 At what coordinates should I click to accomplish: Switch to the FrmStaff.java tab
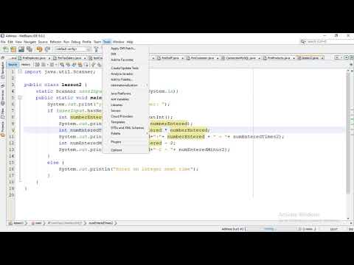pos(170,58)
